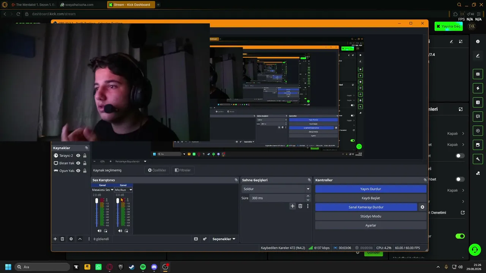The width and height of the screenshot is (486, 273).
Task: Toggle monitoring headphone icon for Masaüstü Ses
Action: click(x=106, y=231)
